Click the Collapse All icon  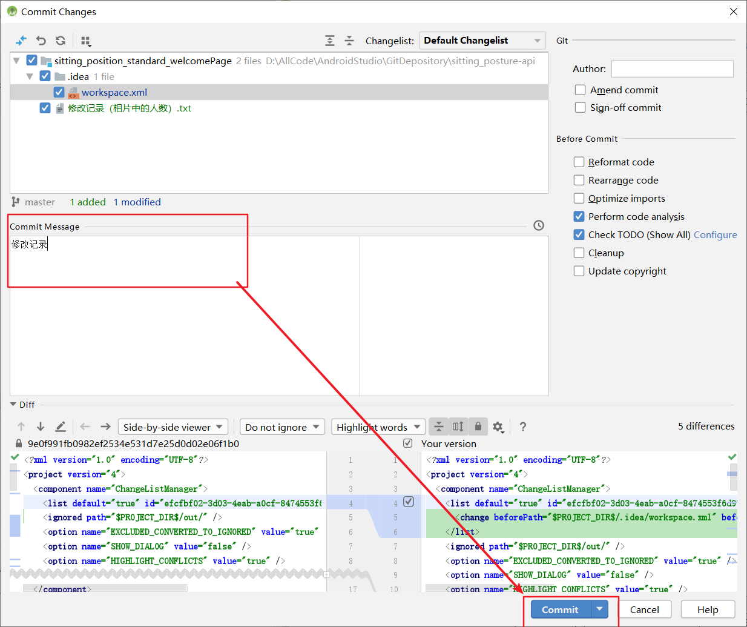[x=349, y=41]
